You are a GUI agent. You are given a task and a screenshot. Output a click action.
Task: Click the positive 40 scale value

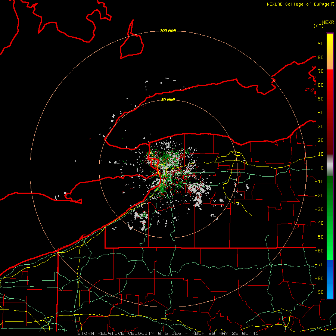tap(321, 113)
